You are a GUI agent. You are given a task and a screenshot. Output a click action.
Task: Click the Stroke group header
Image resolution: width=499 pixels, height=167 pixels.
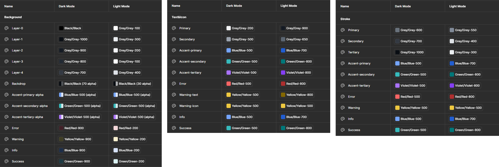(x=345, y=19)
